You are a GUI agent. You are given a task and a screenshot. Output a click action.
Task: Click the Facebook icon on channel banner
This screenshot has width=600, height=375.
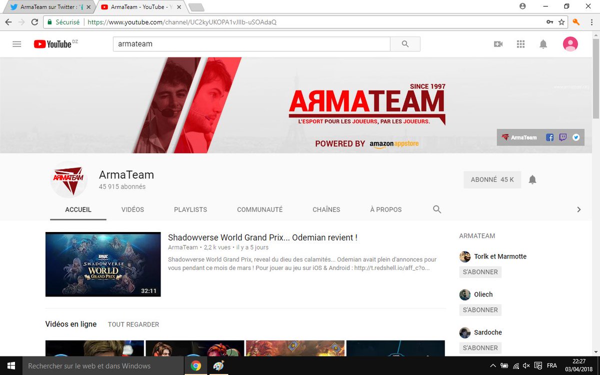pos(549,137)
